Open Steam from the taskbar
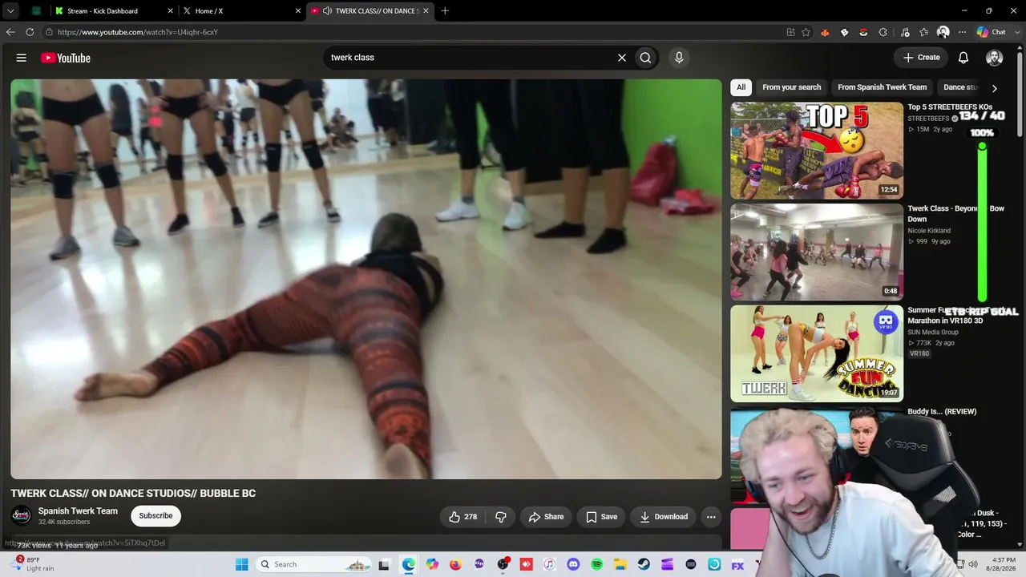The image size is (1026, 577). point(644,564)
